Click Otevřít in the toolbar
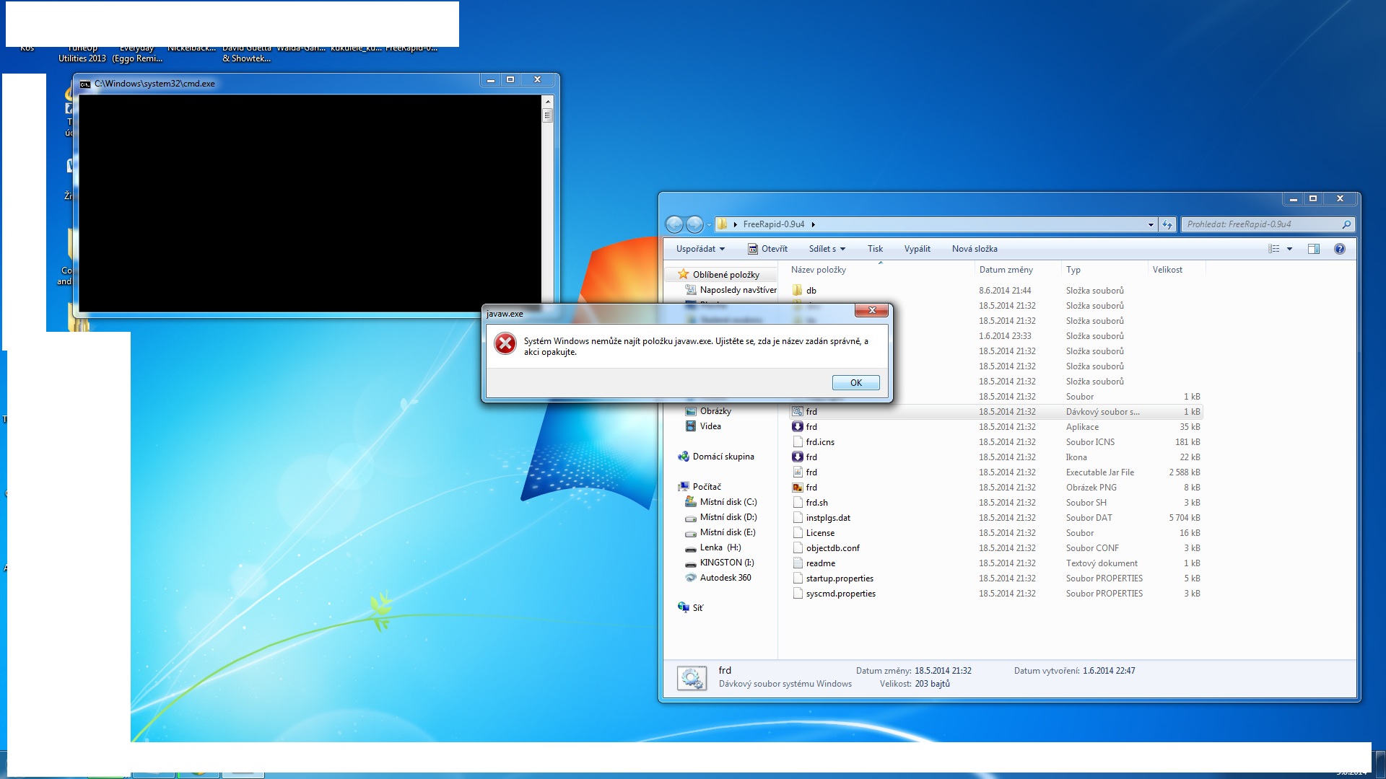Image resolution: width=1386 pixels, height=779 pixels. 768,249
